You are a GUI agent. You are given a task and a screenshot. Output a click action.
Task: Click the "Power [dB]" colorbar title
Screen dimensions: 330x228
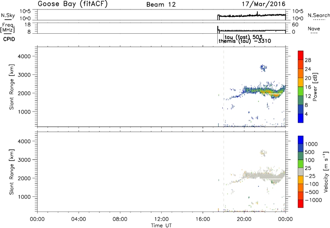click(315, 87)
